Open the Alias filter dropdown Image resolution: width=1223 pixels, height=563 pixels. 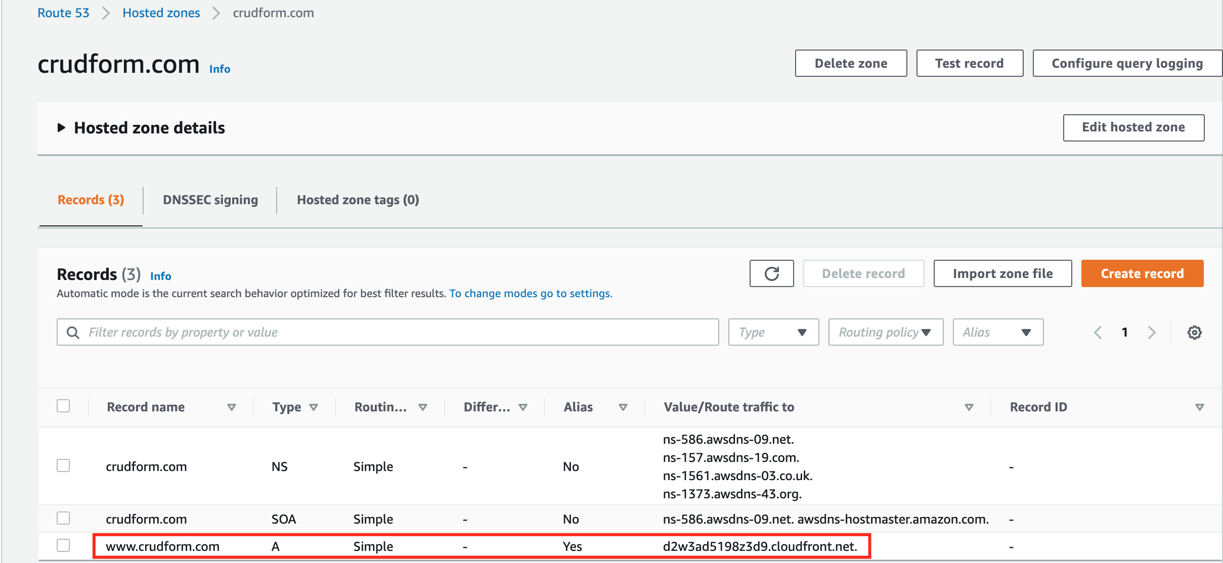[x=997, y=332]
